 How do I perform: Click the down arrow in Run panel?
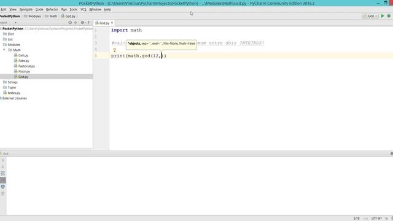2,167
